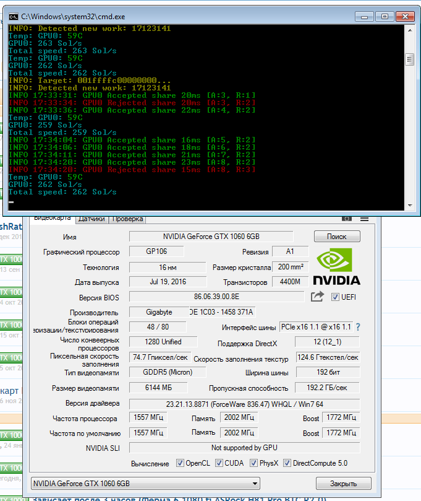The width and height of the screenshot is (421, 501).
Task: Click the 'GDDR5 (Micron)' memory type value
Action: tap(168, 372)
